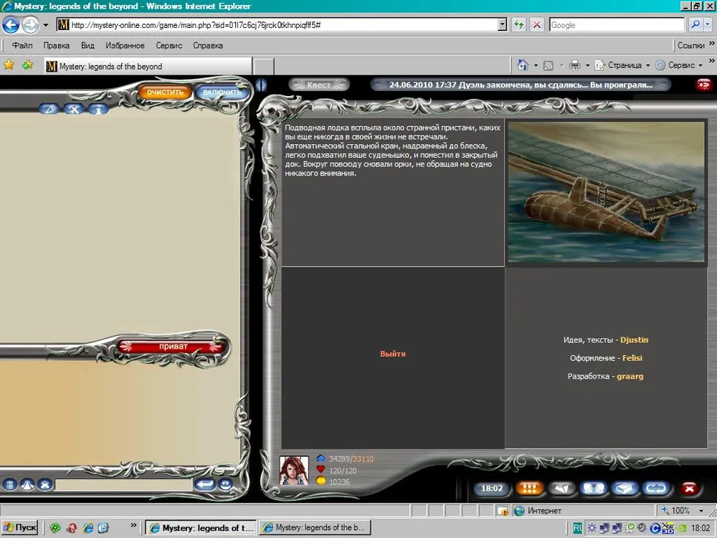This screenshot has height=538, width=717.
Task: Open the 'Справка' menu
Action: point(208,45)
